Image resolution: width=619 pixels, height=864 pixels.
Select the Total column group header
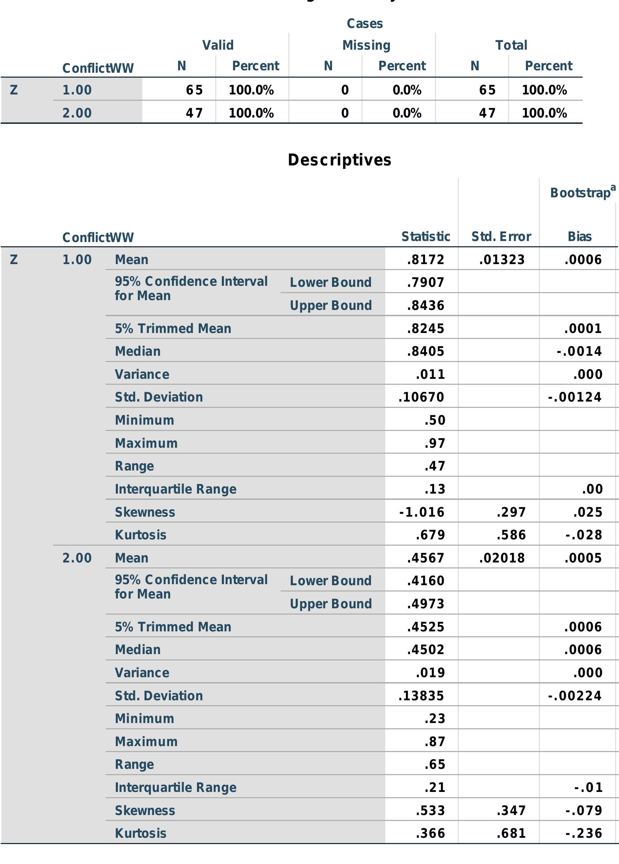(511, 45)
